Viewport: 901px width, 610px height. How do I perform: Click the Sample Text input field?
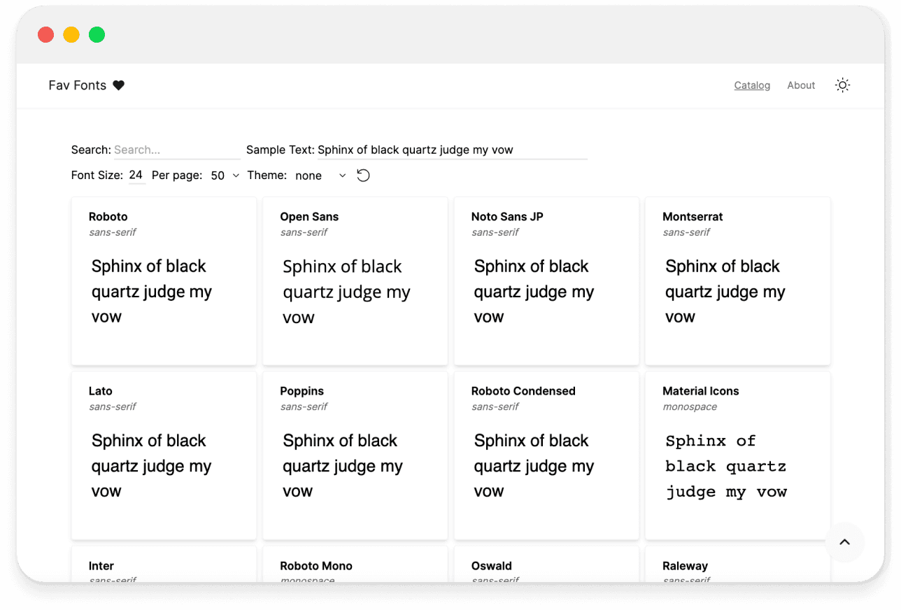[453, 150]
